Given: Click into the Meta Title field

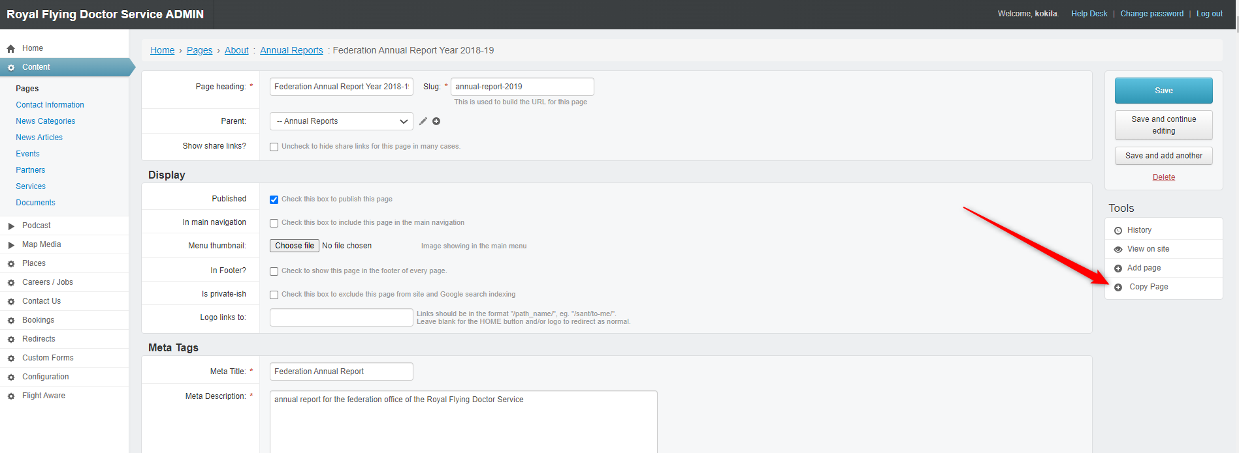Looking at the screenshot, I should click(342, 372).
